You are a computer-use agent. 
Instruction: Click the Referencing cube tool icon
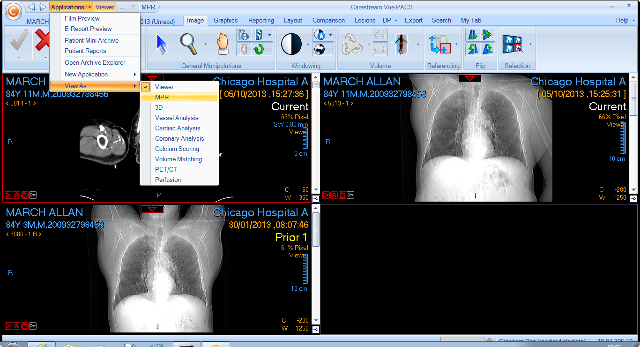click(439, 44)
